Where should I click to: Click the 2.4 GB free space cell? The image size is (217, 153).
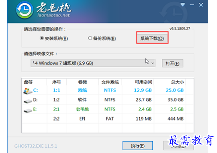click(x=145, y=109)
